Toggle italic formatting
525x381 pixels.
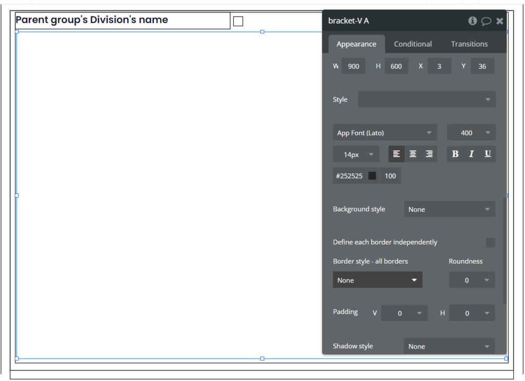(472, 154)
